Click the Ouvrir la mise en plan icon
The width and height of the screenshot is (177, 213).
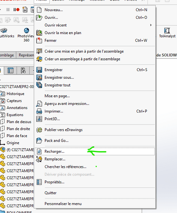(39, 33)
